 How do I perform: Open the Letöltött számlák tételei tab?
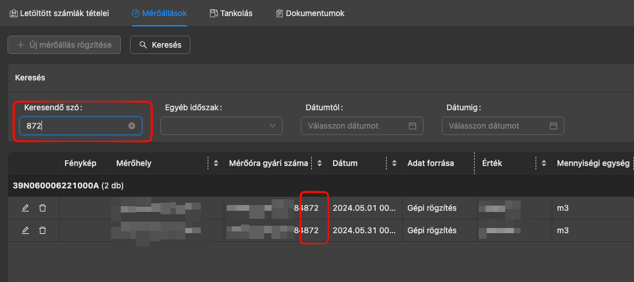[59, 13]
